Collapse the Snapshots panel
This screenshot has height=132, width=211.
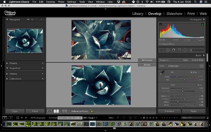point(7,68)
